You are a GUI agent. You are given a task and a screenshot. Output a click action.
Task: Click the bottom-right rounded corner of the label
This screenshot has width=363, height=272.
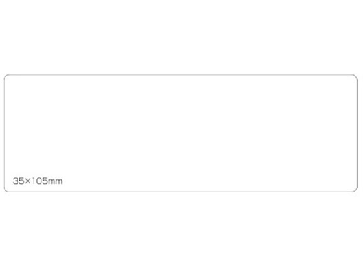click(x=356, y=190)
